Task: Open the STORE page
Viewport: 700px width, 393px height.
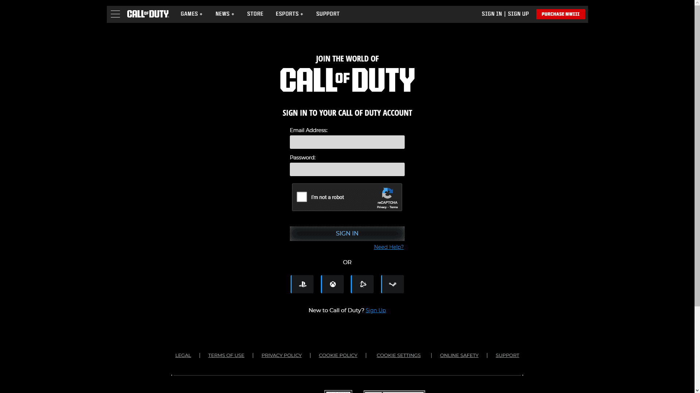Action: tap(255, 14)
